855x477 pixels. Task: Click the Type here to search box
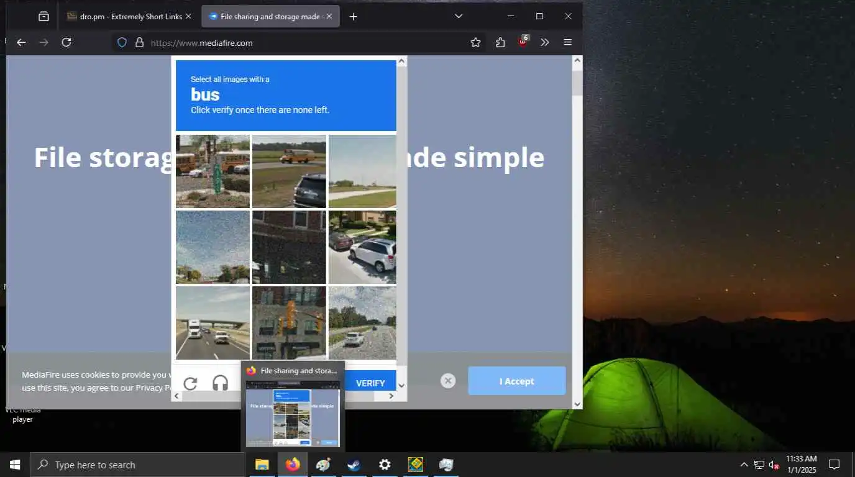(x=137, y=465)
